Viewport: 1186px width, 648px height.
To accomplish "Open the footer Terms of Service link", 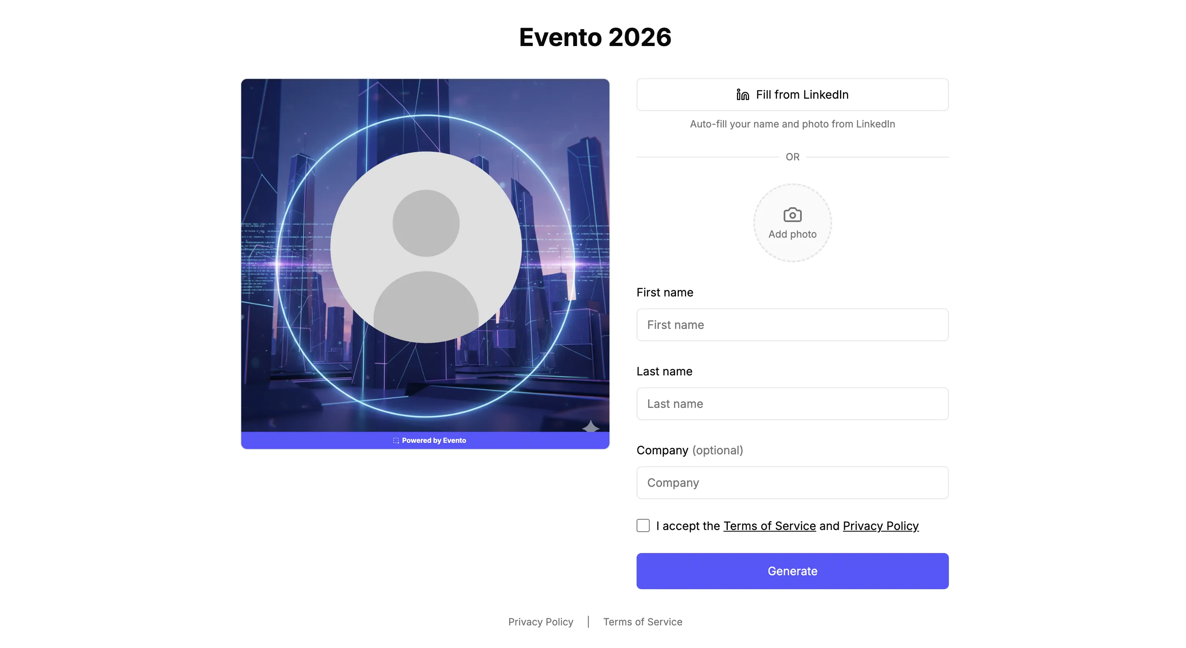I will (x=642, y=622).
